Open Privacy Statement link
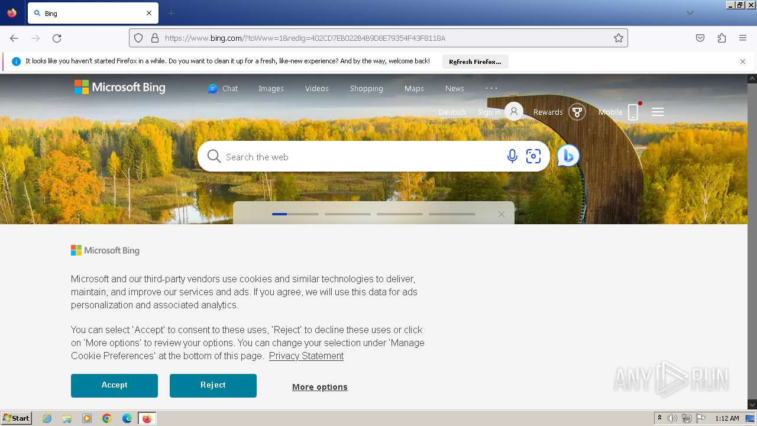 click(306, 356)
